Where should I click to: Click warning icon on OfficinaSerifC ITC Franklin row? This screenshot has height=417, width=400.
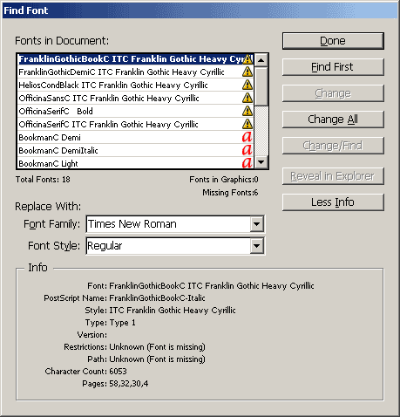tap(247, 124)
